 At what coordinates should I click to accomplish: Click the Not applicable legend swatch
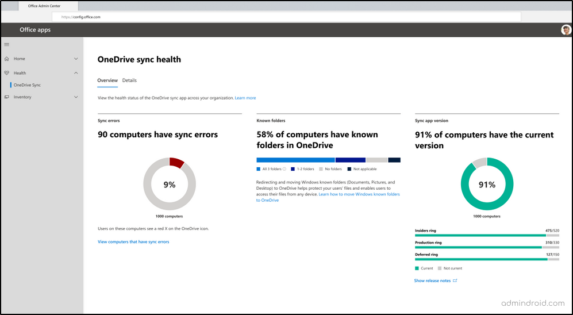tap(349, 169)
